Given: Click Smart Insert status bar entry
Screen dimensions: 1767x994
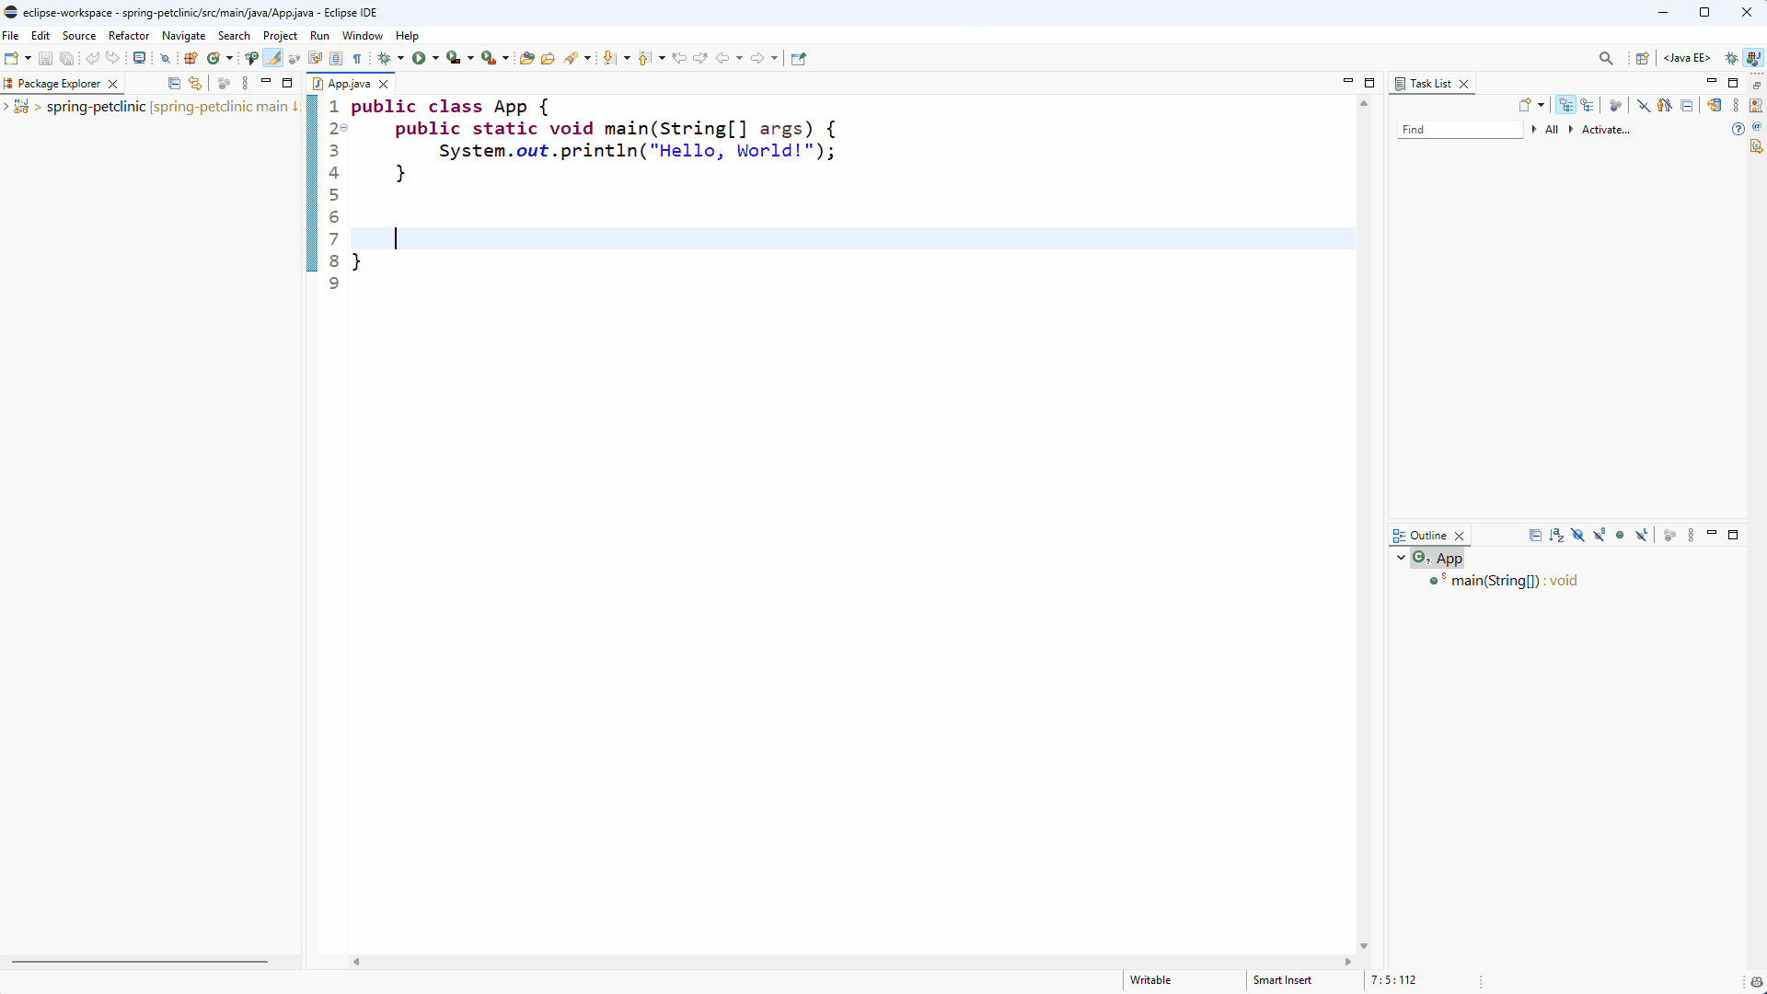Looking at the screenshot, I should click(x=1282, y=980).
